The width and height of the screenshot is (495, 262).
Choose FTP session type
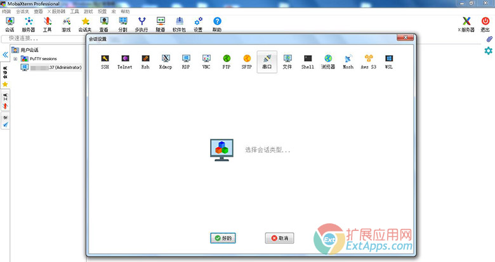tap(227, 62)
